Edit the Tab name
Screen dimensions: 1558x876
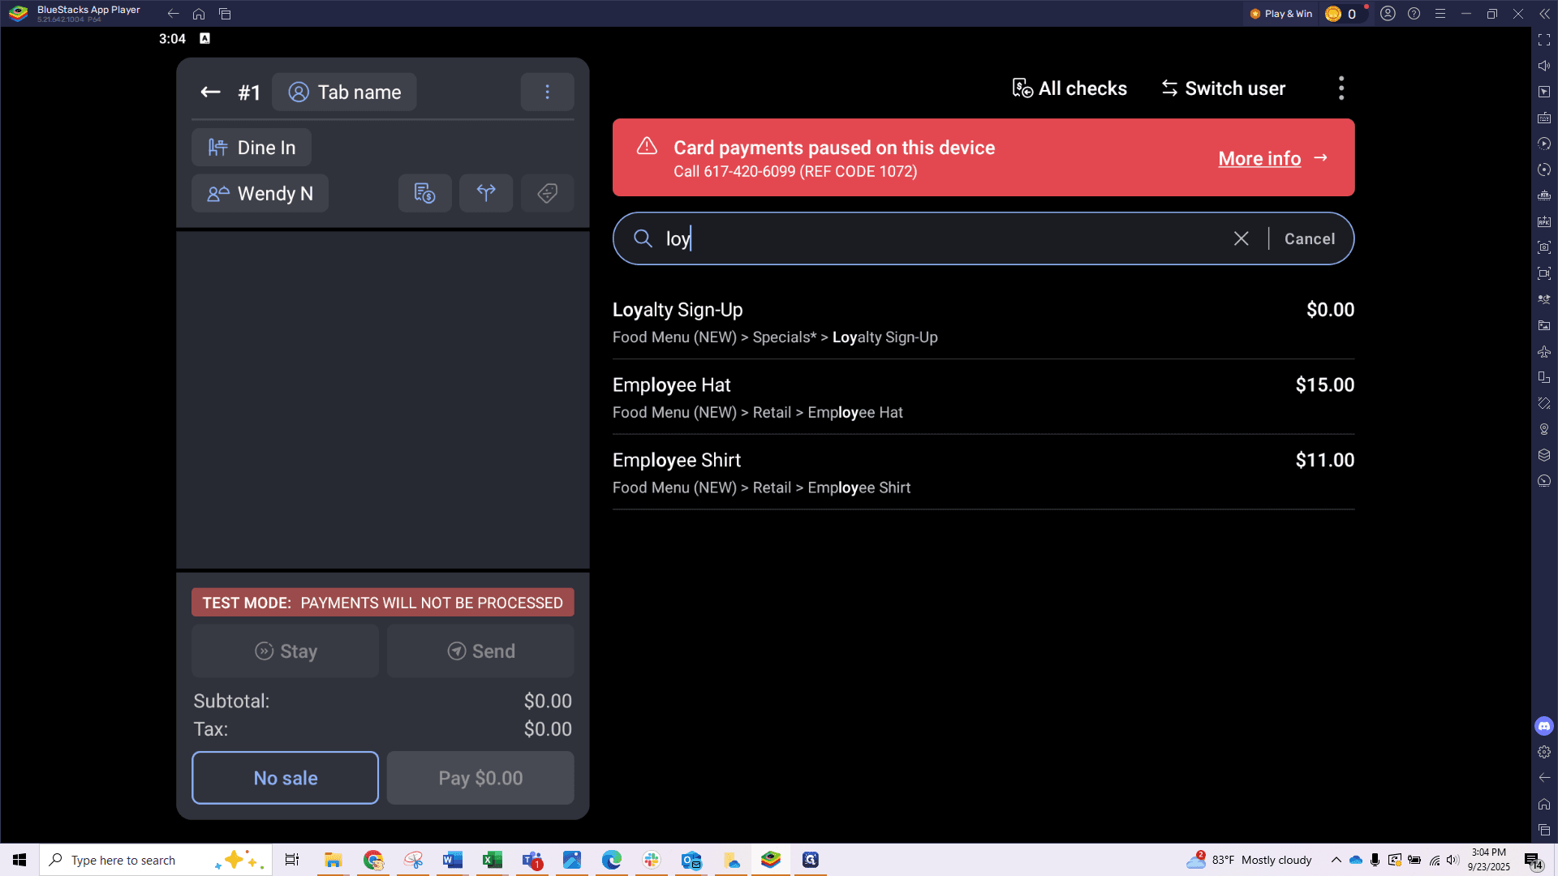pos(344,92)
